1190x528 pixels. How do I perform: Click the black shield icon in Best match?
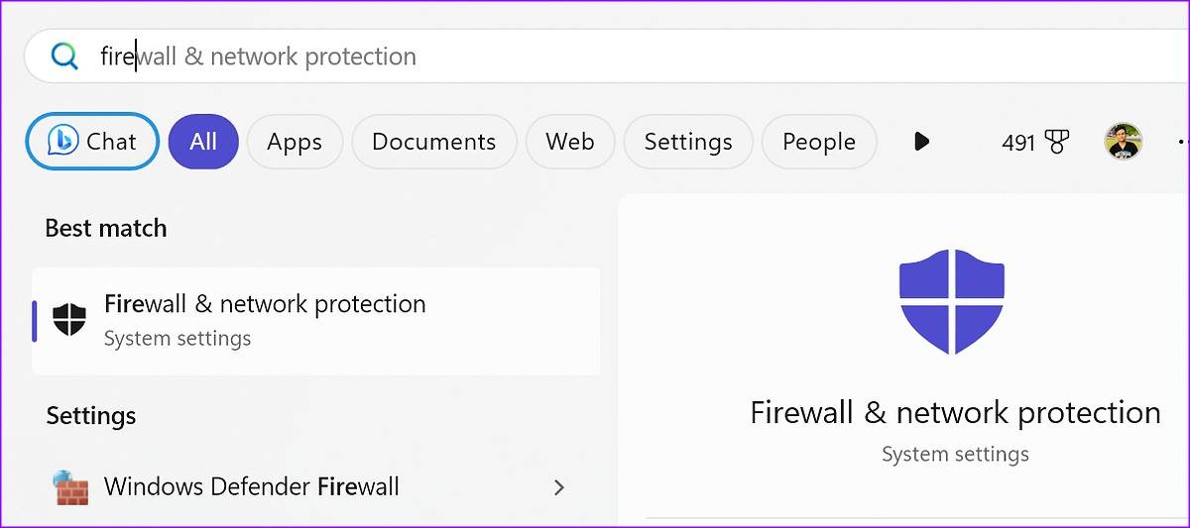pos(69,320)
